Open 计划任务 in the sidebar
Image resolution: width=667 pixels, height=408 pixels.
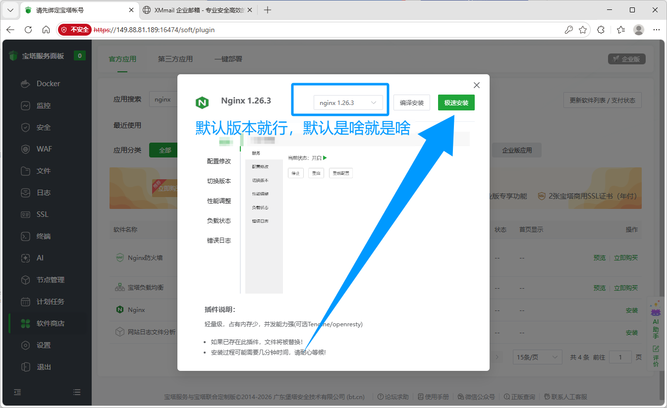pyautogui.click(x=50, y=302)
